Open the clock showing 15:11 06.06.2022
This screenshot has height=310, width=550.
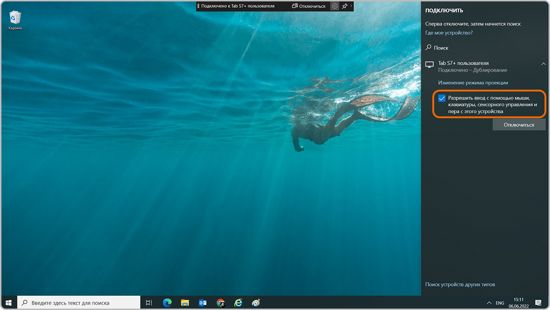click(x=519, y=303)
